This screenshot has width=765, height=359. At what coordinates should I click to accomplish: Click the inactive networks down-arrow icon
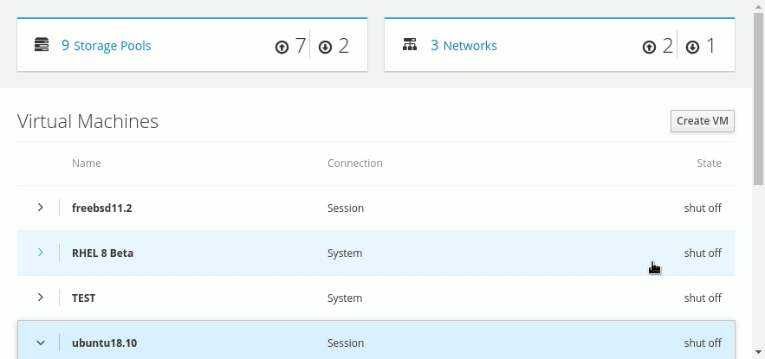click(692, 47)
